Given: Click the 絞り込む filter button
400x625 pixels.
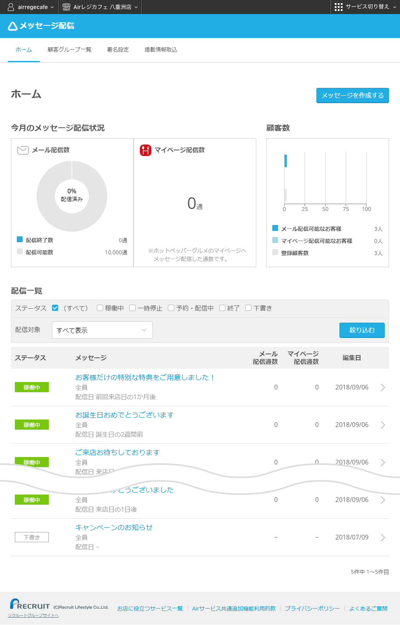Looking at the screenshot, I should click(x=362, y=330).
